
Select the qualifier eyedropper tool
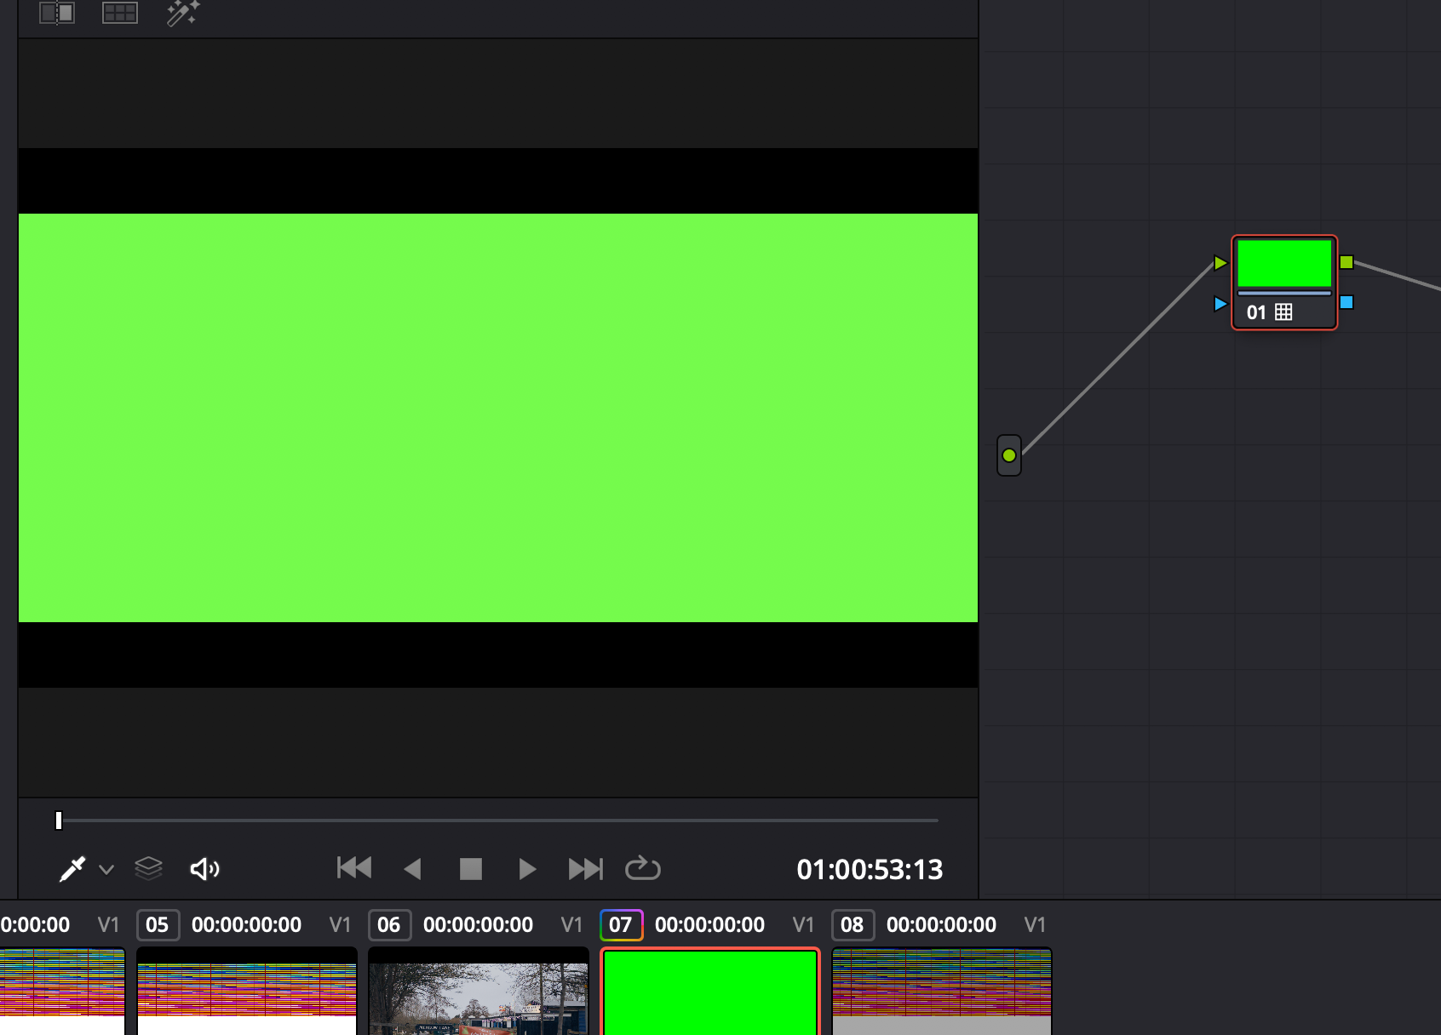(72, 869)
